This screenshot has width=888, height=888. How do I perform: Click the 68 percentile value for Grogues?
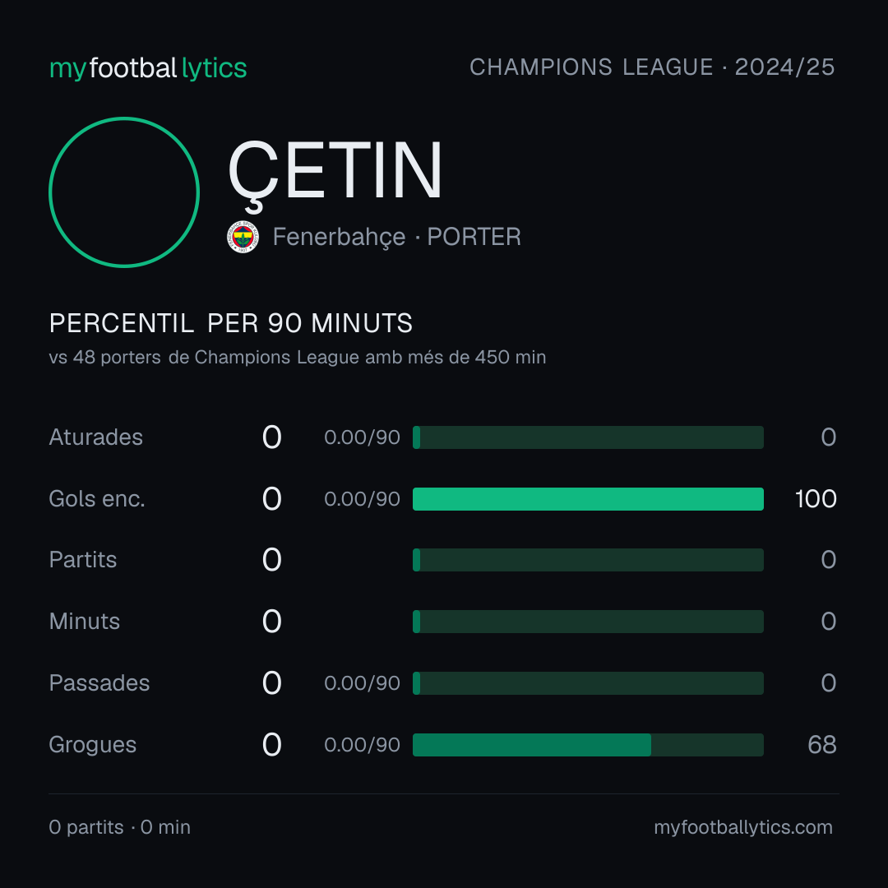821,745
